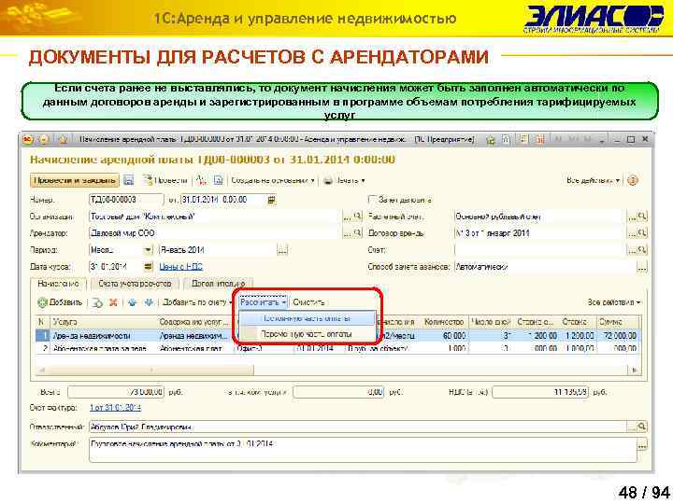This screenshot has height=504, width=673.
Task: Click copy row icon in table toolbar
Action: point(97,302)
